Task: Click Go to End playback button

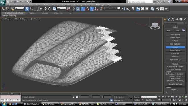Action: pyautogui.click(x=173, y=97)
